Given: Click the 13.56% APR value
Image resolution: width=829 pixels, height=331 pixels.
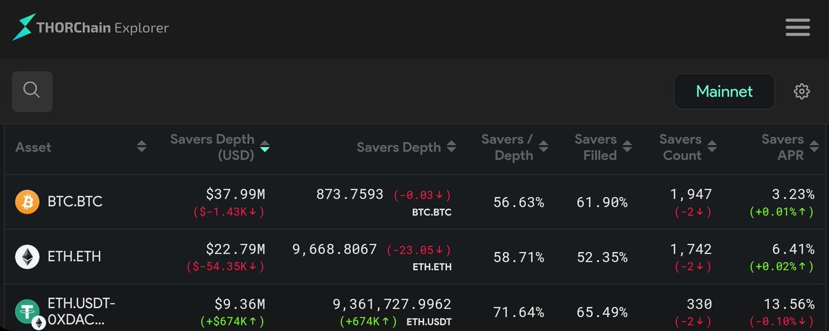Looking at the screenshot, I should pos(788,304).
